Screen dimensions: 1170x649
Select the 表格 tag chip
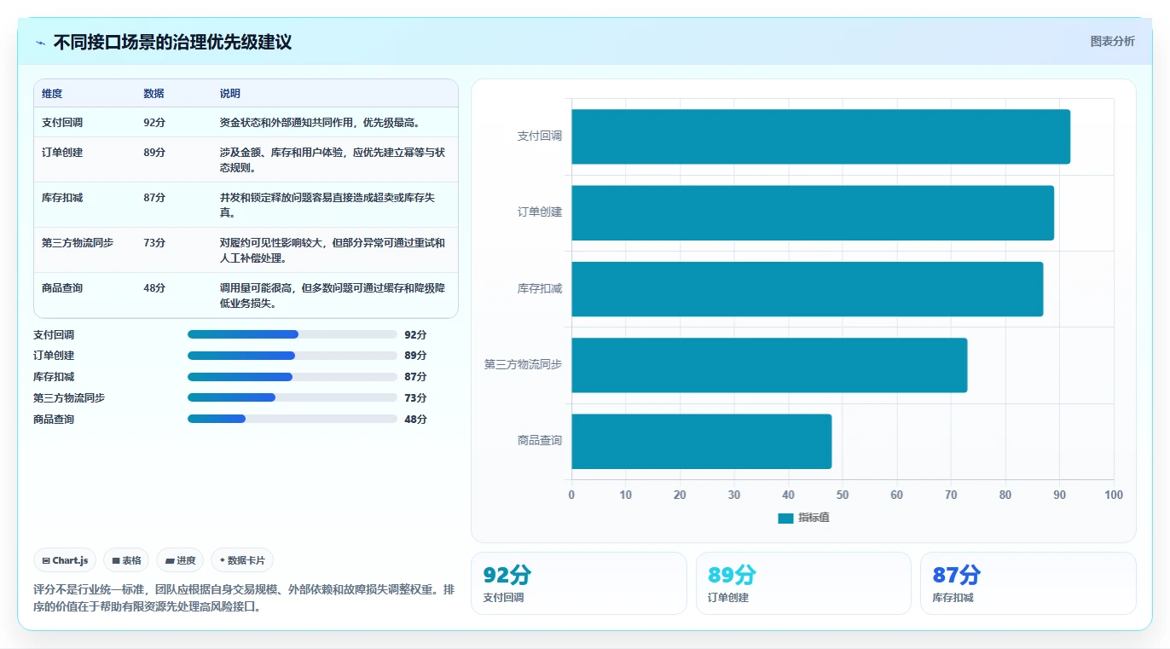(126, 560)
